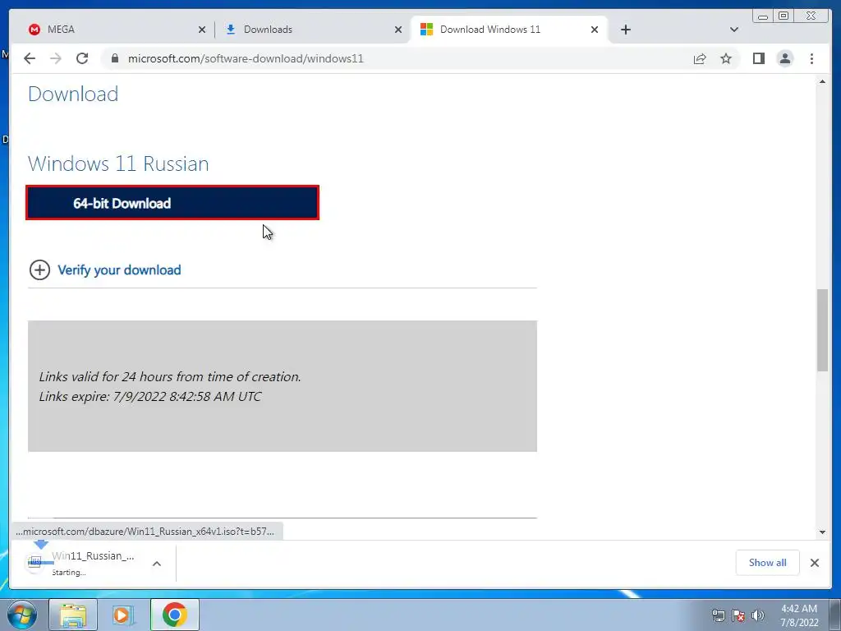Reload the current page
This screenshot has height=631, width=841.
[x=82, y=58]
